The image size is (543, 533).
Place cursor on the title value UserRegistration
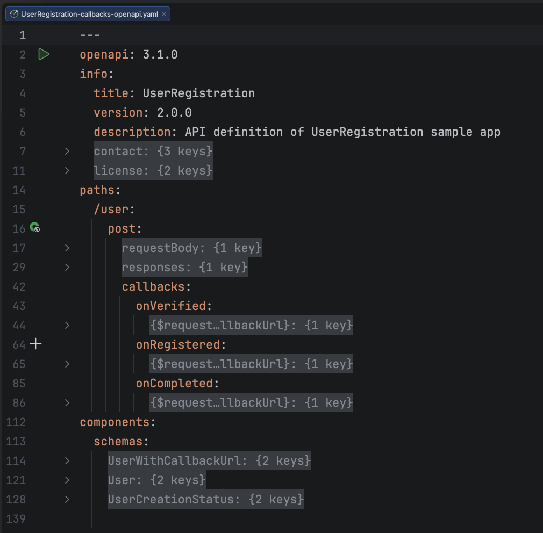198,93
